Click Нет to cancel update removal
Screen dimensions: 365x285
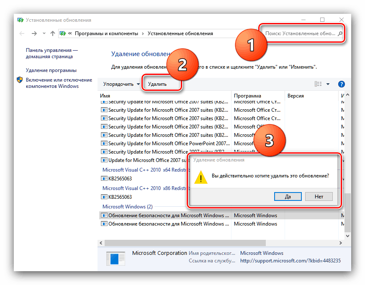319,197
